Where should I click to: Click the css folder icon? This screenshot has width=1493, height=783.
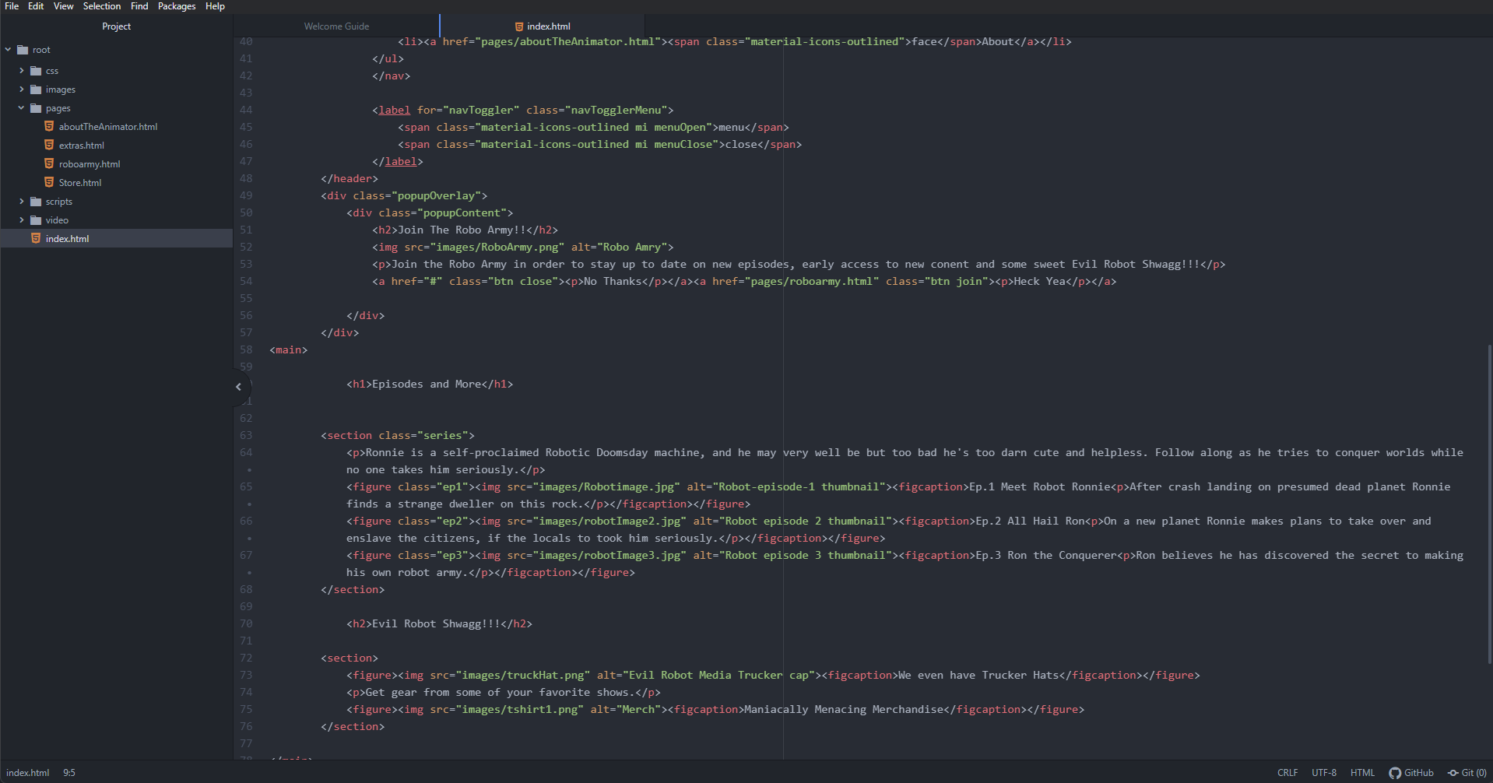point(36,71)
